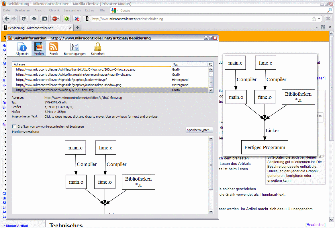Click the bookmarks star toolbar button
Viewport: 335px width, 228px height.
tap(44, 19)
